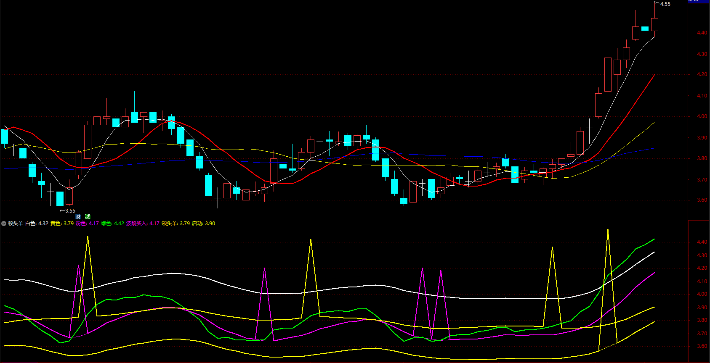Click 4.00 on the indicator panel price axis

pyautogui.click(x=702, y=294)
